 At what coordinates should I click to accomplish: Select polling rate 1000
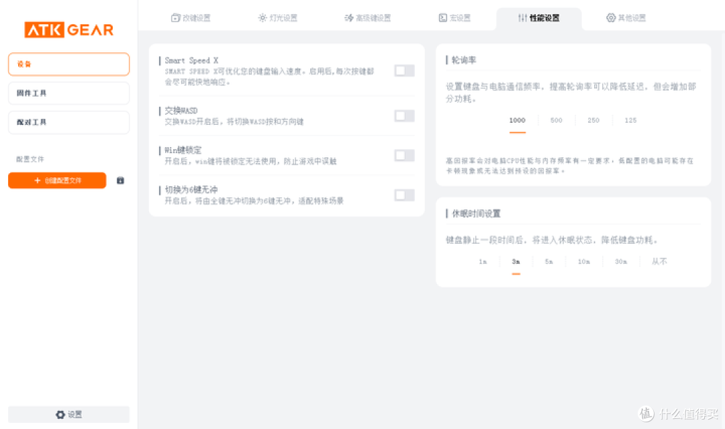[518, 120]
